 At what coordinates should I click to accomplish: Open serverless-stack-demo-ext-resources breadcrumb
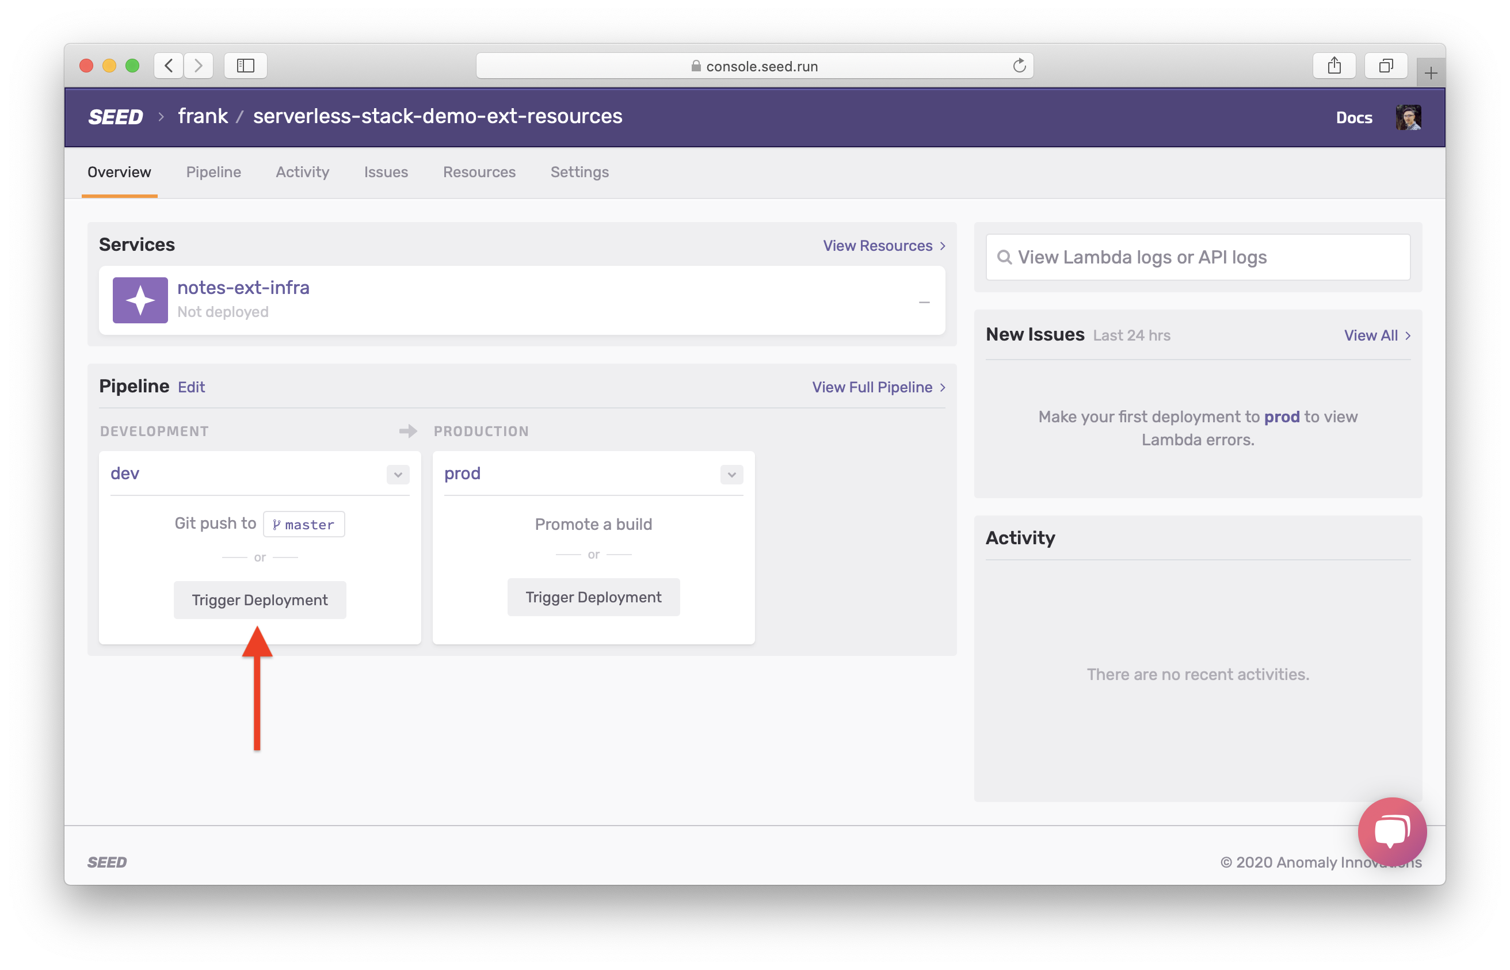pyautogui.click(x=437, y=117)
